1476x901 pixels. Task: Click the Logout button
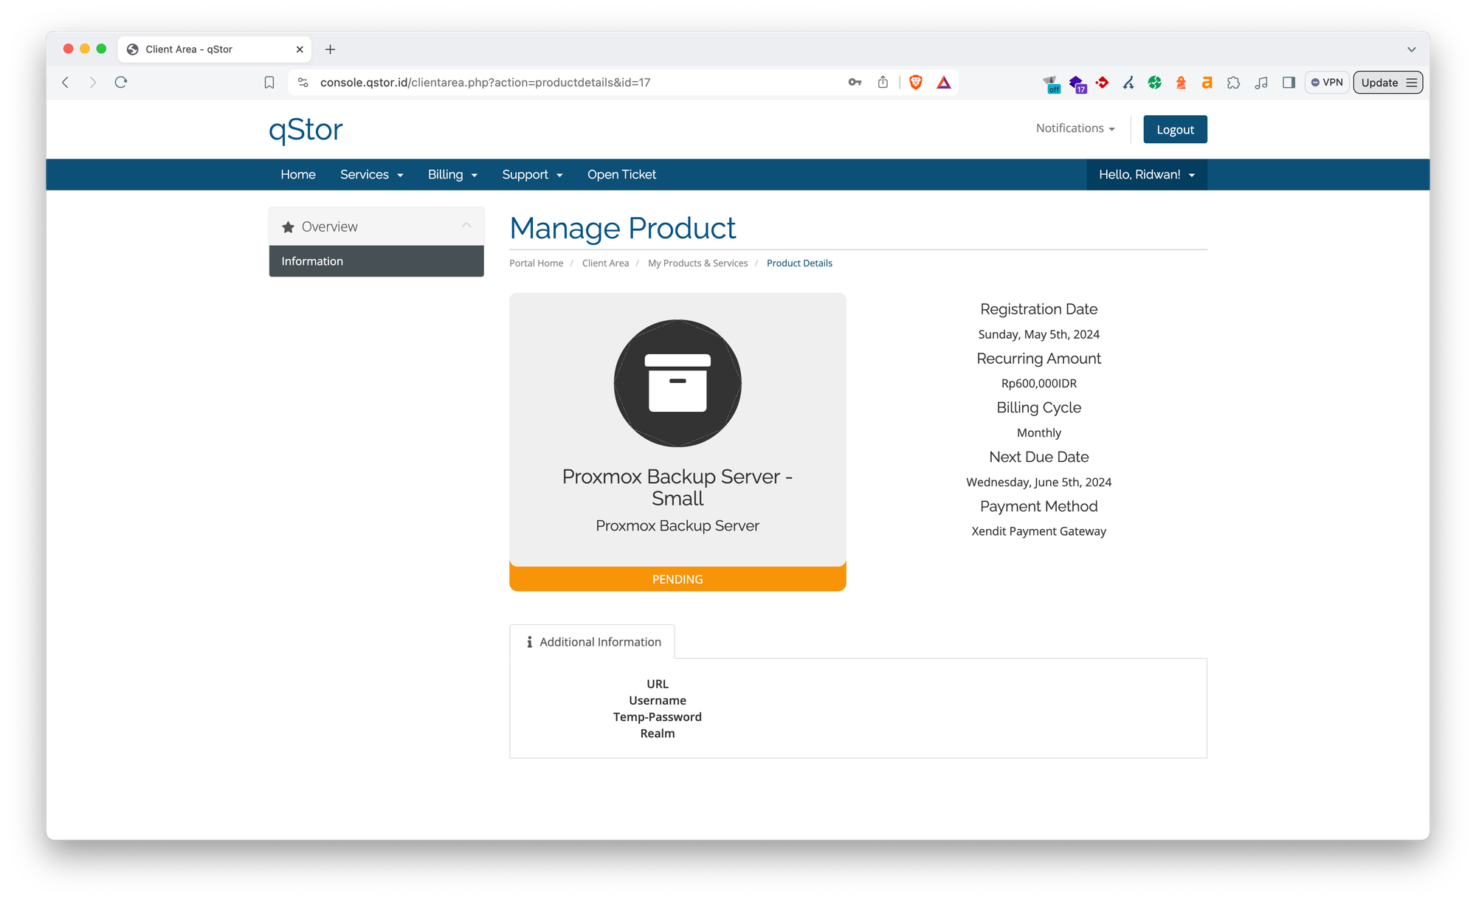pos(1175,129)
